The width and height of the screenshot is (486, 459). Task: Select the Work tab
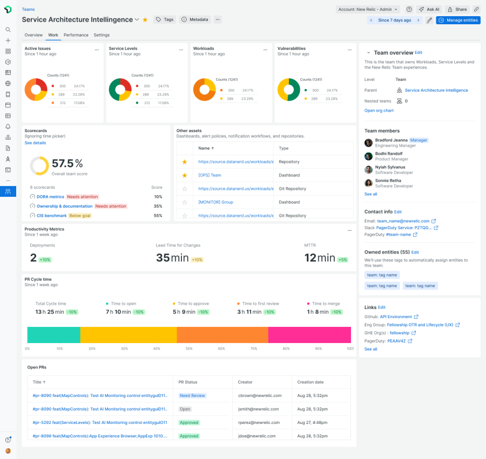(53, 35)
